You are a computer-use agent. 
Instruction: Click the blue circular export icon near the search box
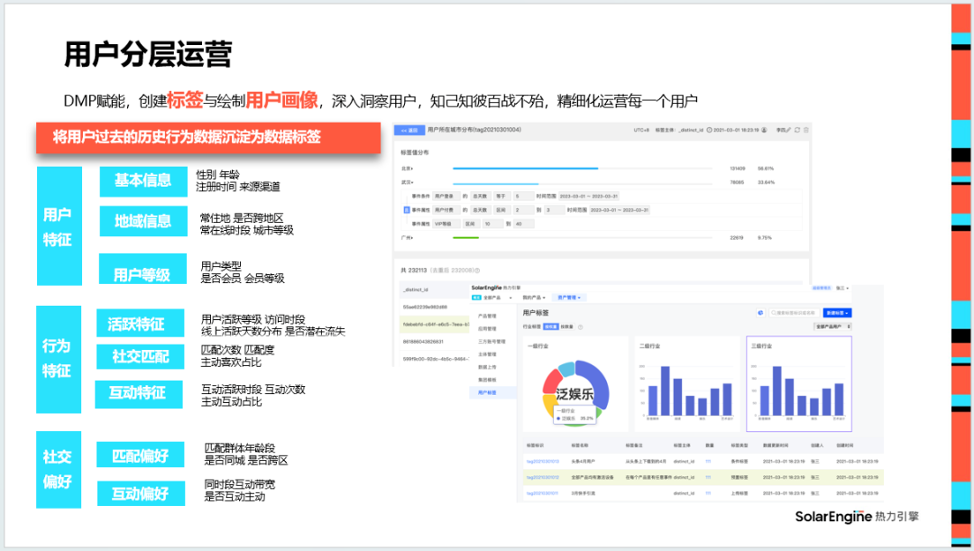(760, 312)
